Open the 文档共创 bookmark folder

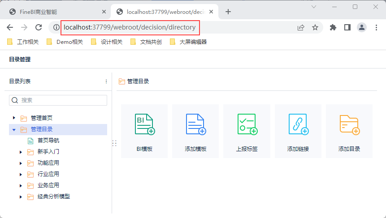146,42
